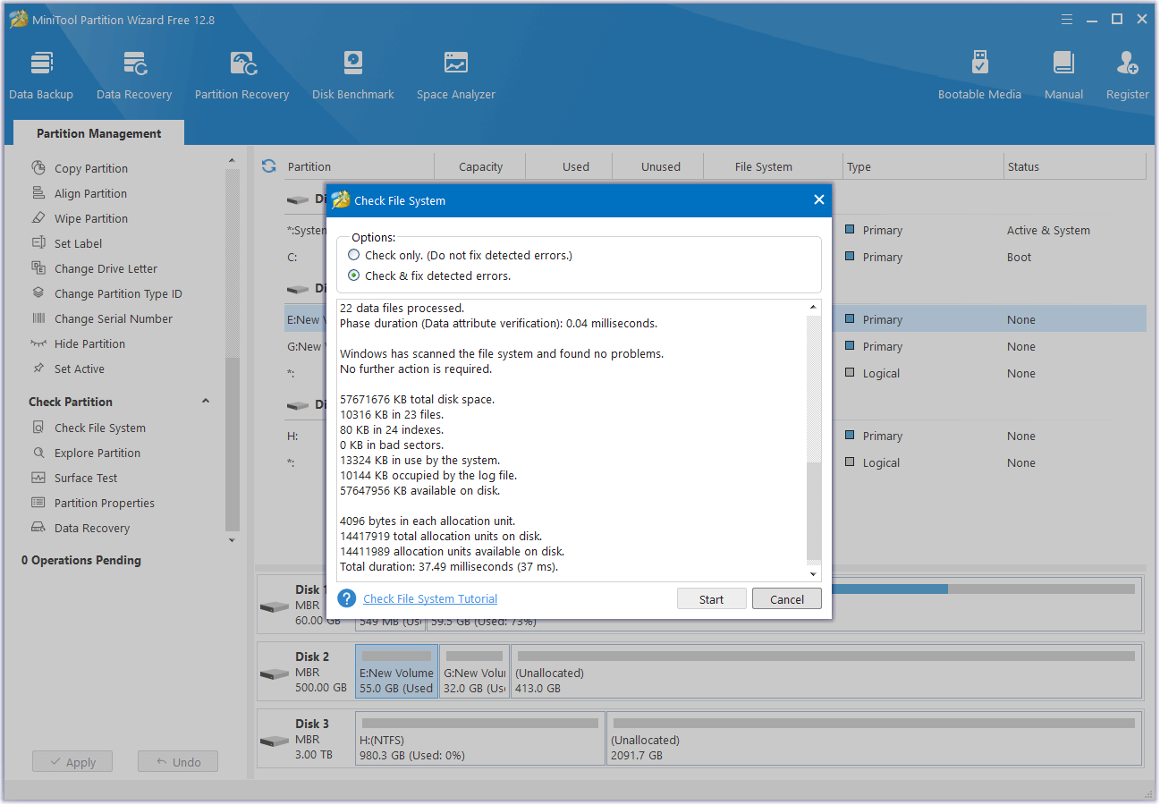Collapse the Check Partition section

point(206,402)
